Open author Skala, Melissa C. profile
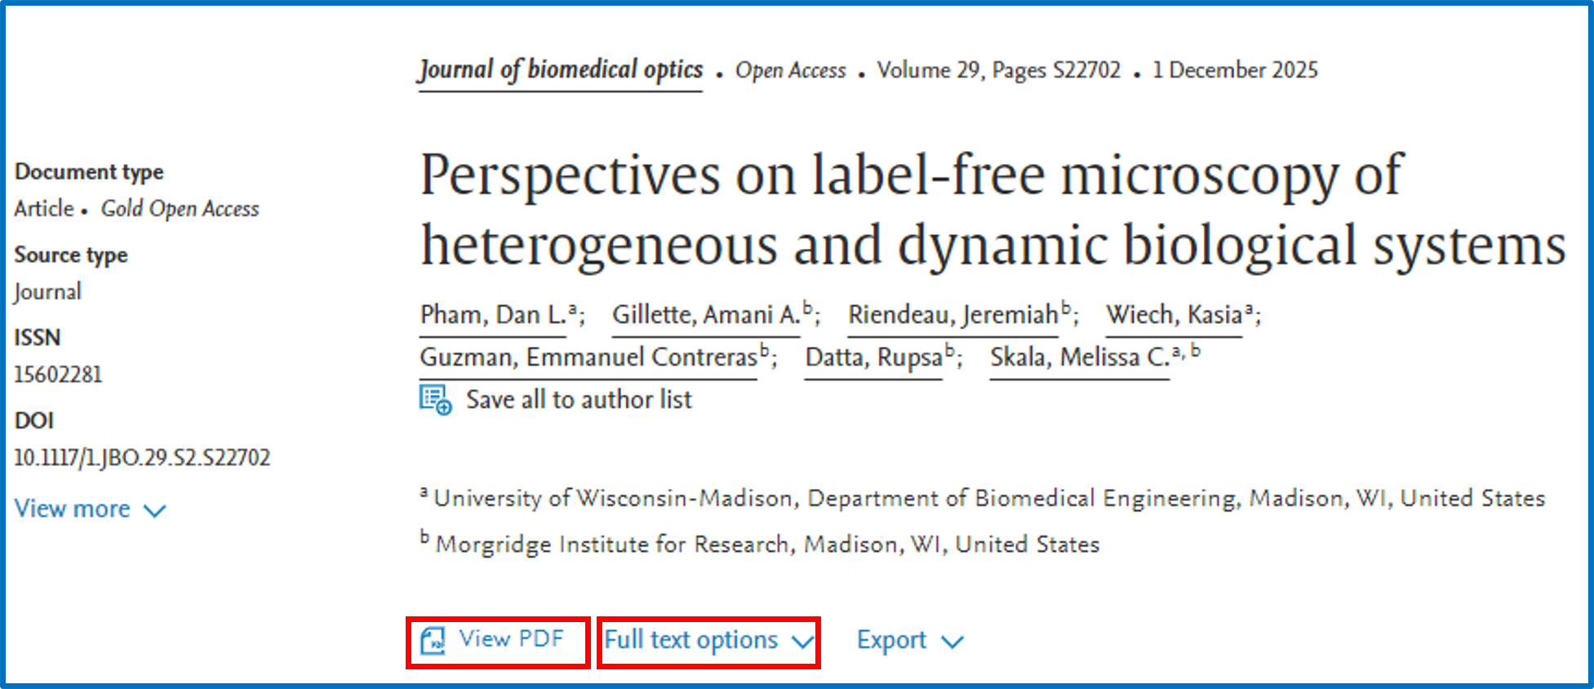The width and height of the screenshot is (1594, 689). (x=1080, y=358)
